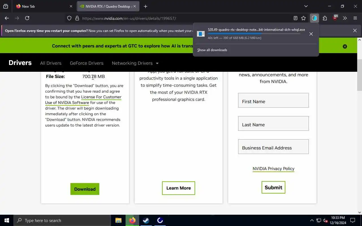The image size is (362, 226).
Task: Click the disabled forward navigation arrow
Action: click(17, 18)
